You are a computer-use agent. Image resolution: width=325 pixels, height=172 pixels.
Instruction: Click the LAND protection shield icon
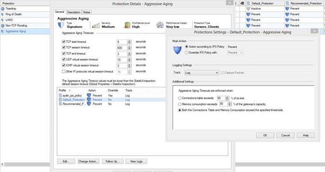tap(3, 20)
